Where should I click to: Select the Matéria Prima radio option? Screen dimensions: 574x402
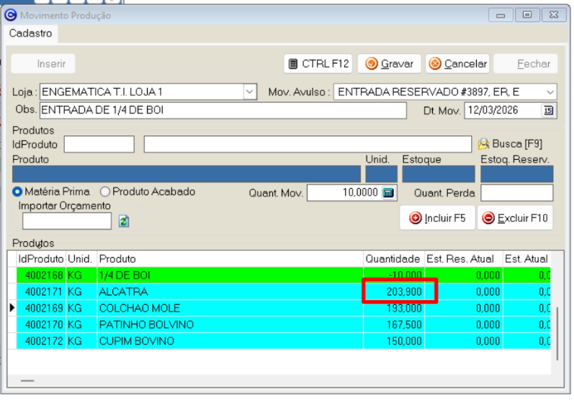pos(18,192)
